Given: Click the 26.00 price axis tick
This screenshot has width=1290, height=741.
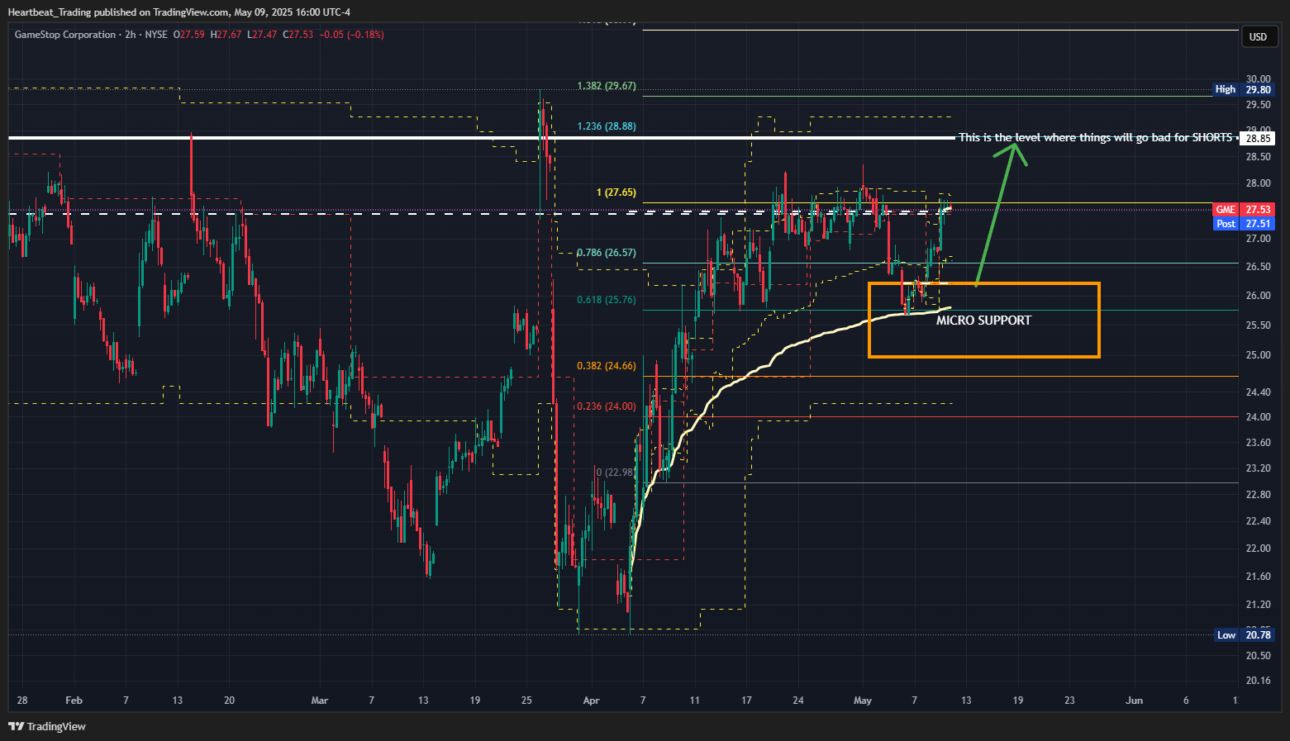Looking at the screenshot, I should (x=1259, y=296).
